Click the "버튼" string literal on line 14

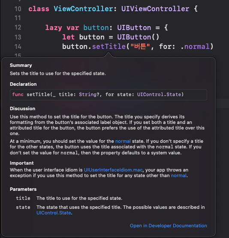tap(140, 46)
